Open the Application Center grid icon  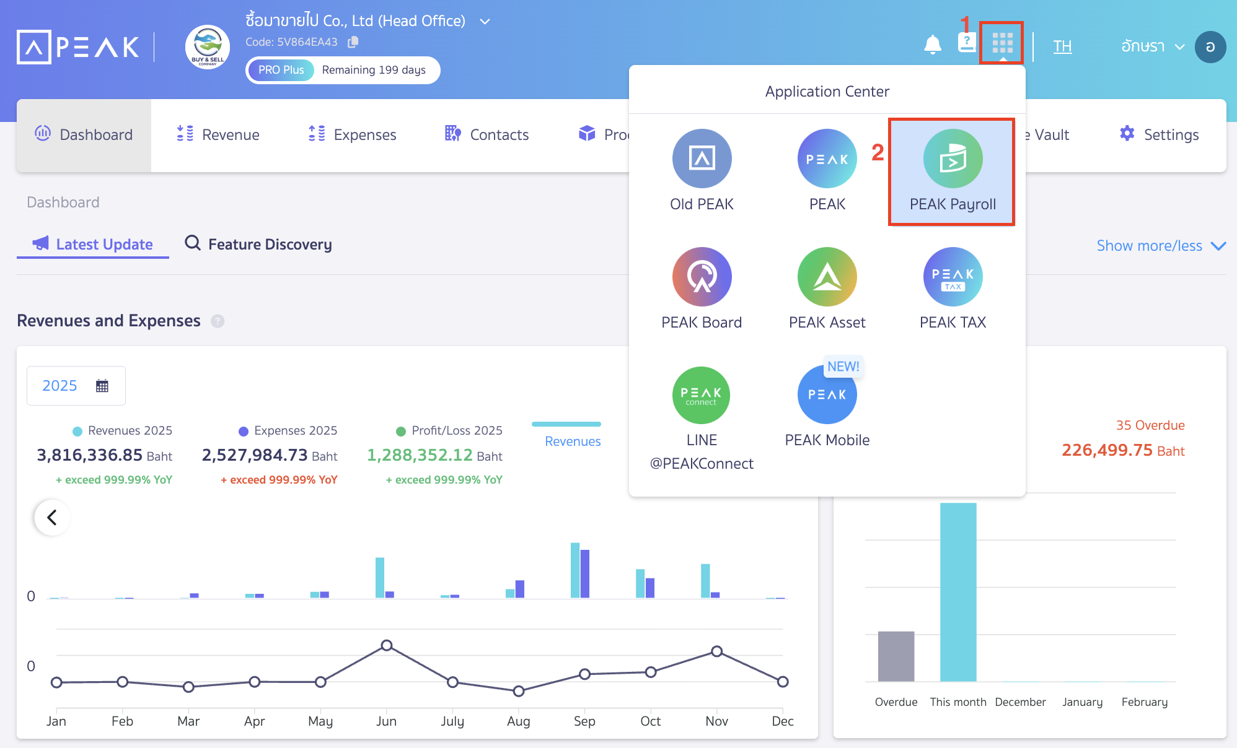(x=1001, y=43)
